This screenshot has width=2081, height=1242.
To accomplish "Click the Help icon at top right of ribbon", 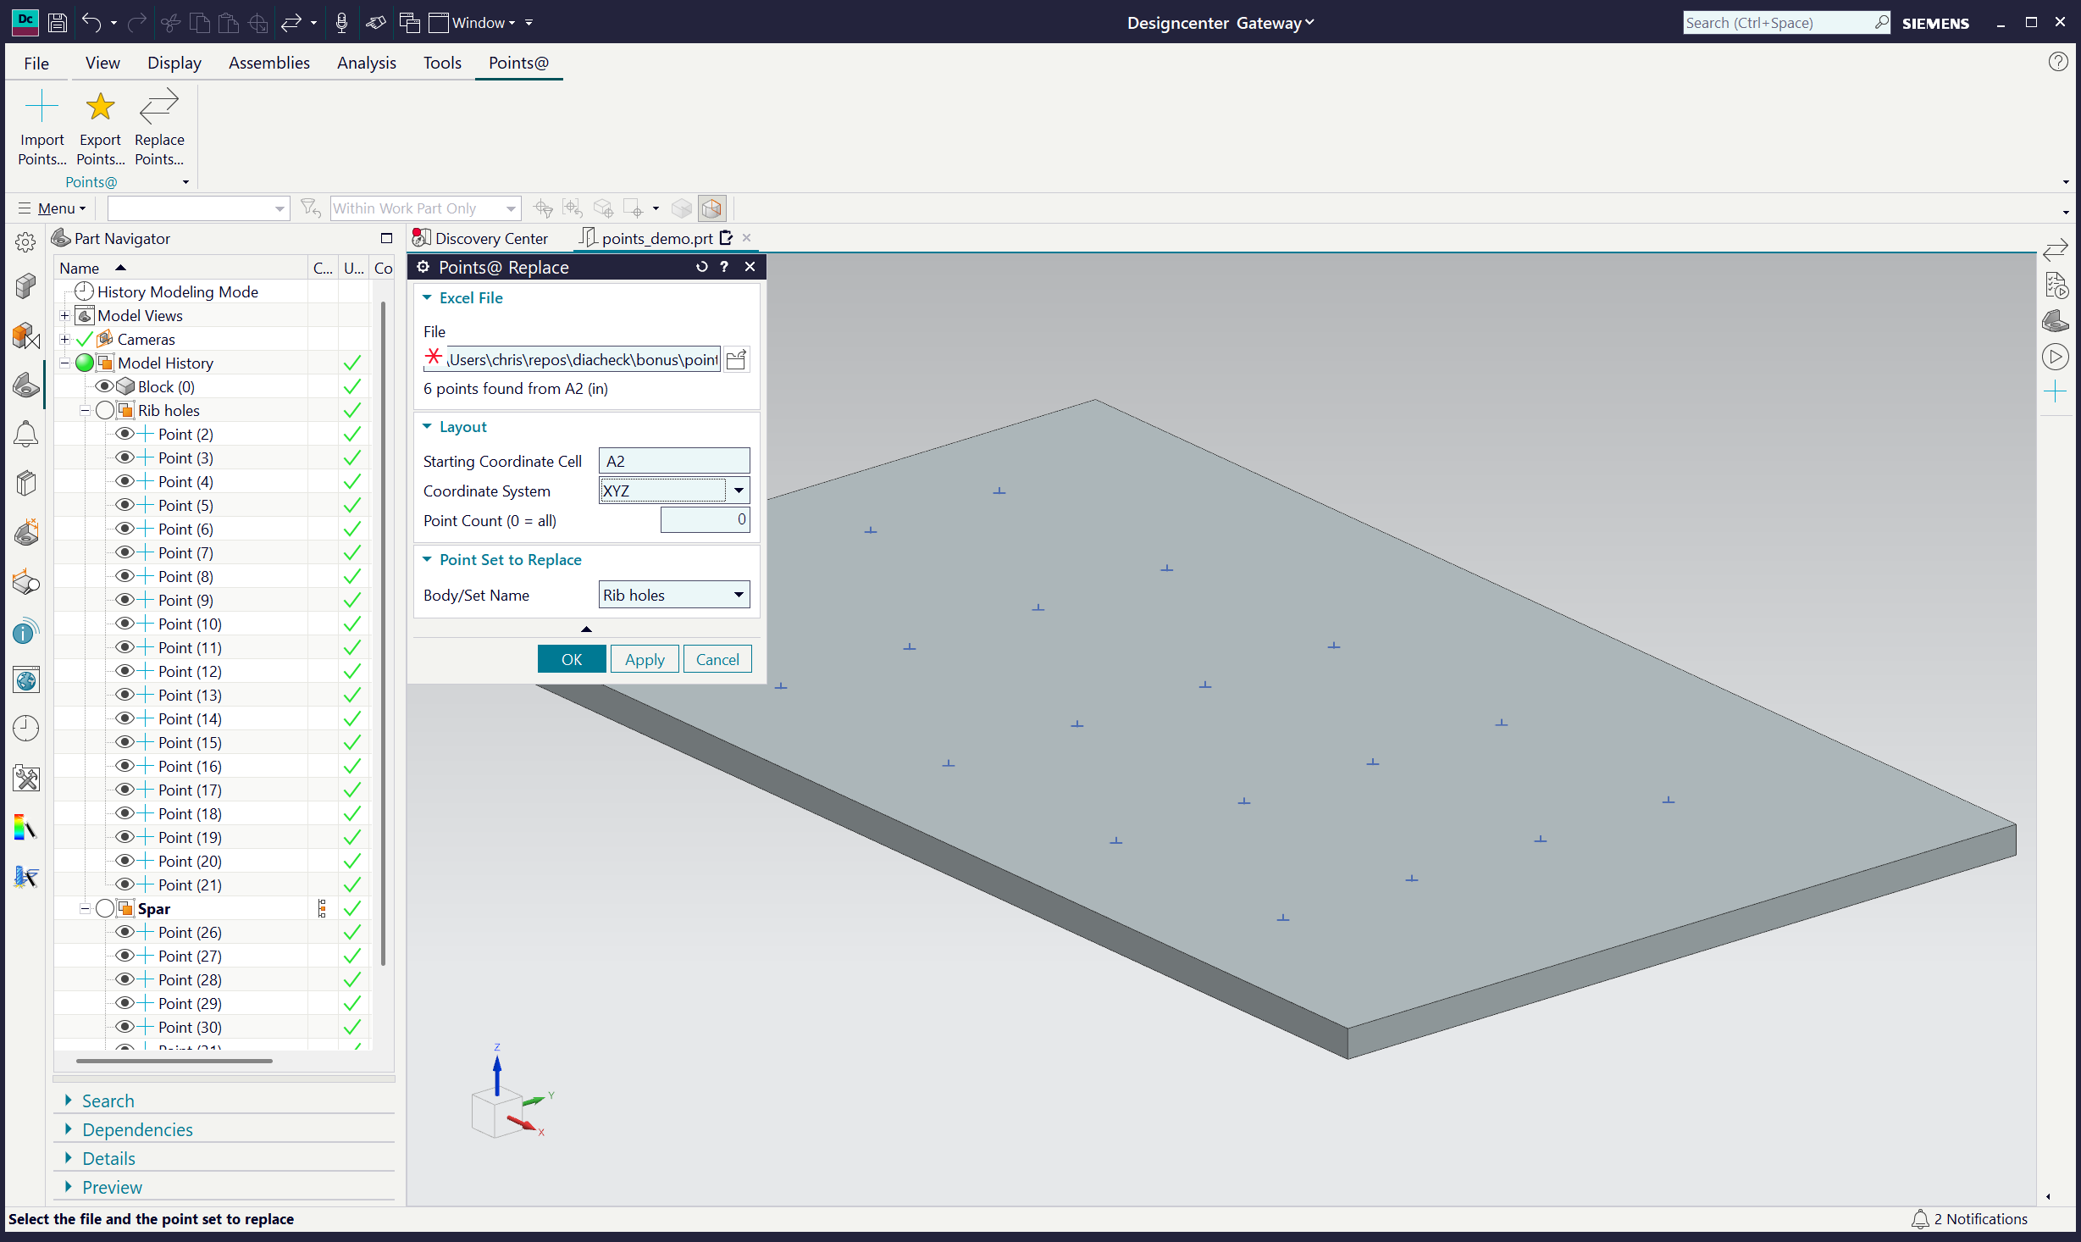I will point(2058,62).
